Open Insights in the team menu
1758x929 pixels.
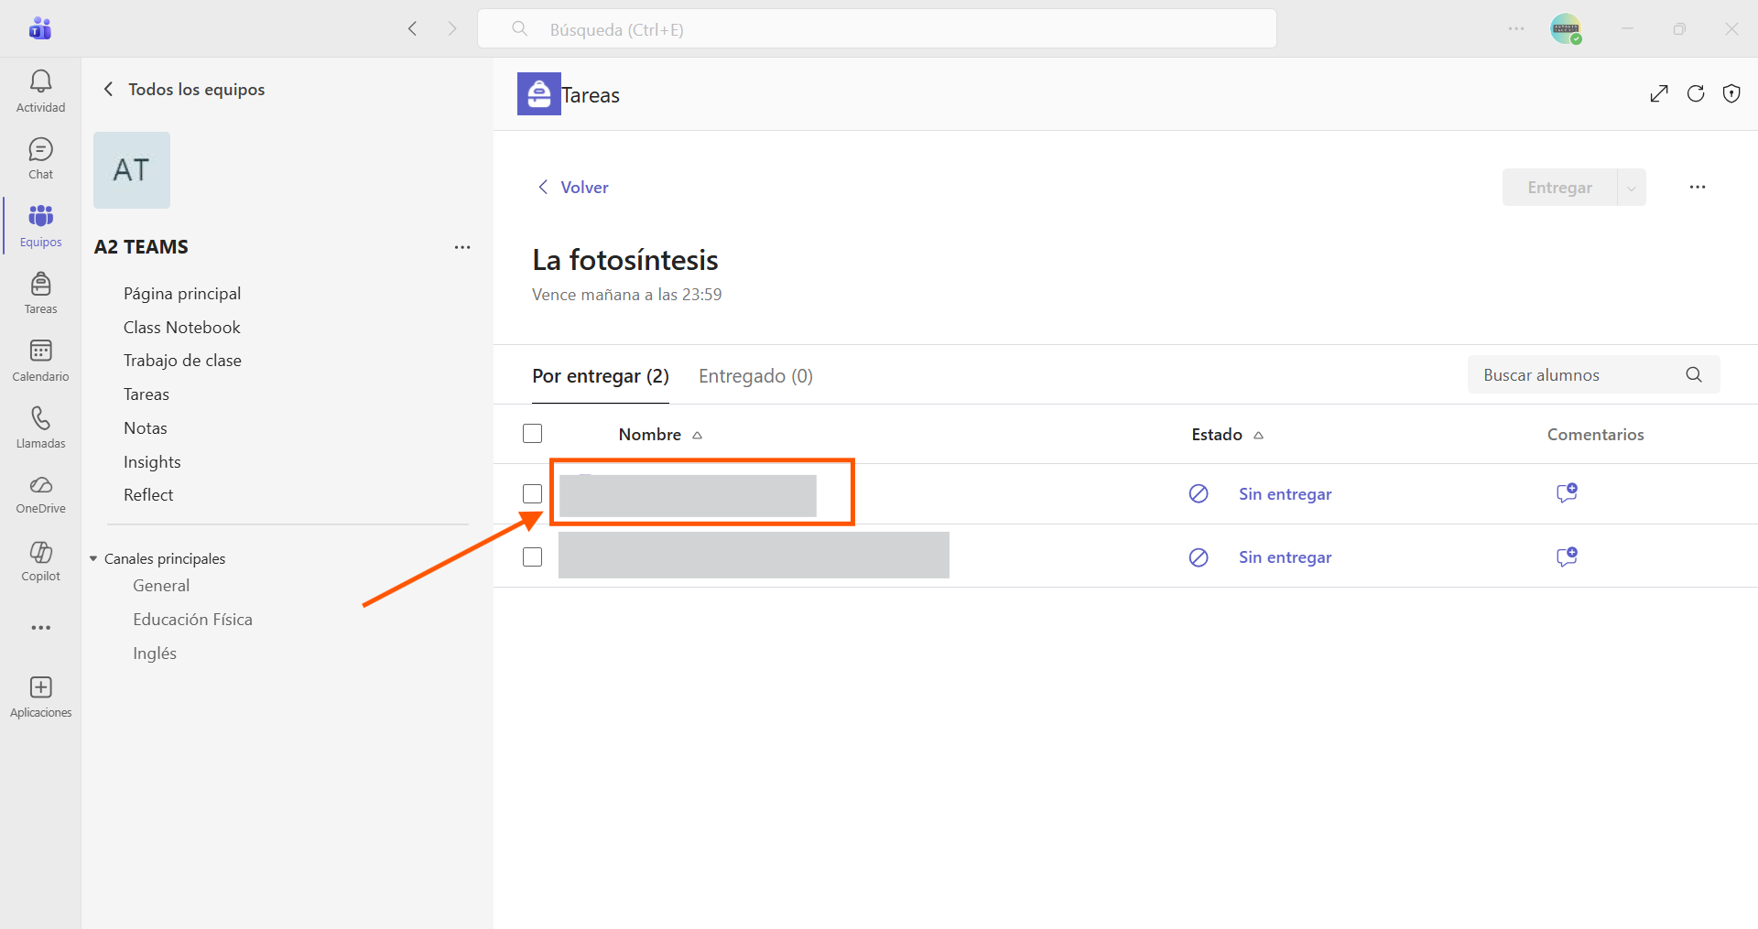coord(152,461)
